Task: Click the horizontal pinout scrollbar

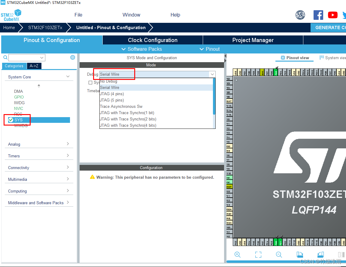Action: tap(286, 262)
